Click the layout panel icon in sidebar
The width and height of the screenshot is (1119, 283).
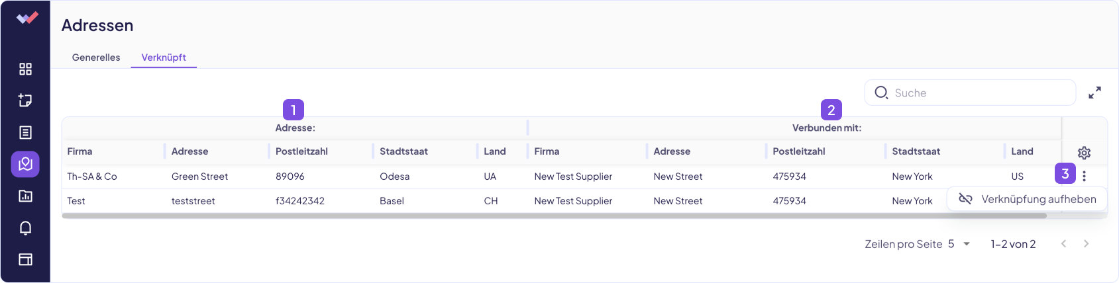(x=25, y=259)
